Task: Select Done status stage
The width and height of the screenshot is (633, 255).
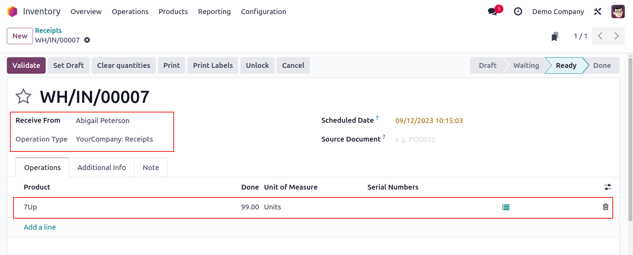Action: coord(602,65)
